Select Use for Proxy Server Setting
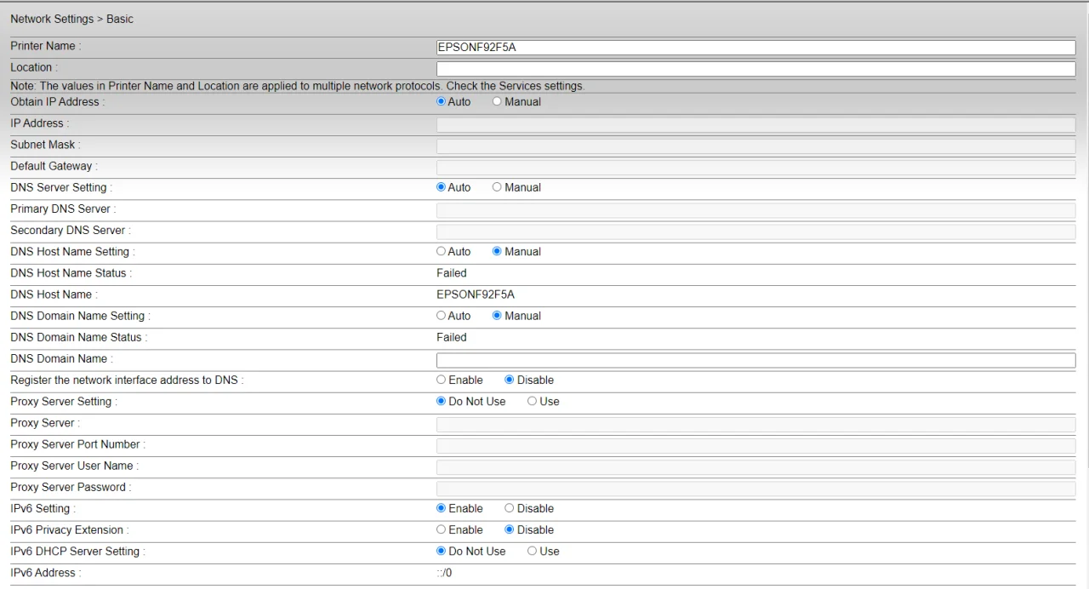Viewport: 1089px width, 589px height. pyautogui.click(x=532, y=402)
